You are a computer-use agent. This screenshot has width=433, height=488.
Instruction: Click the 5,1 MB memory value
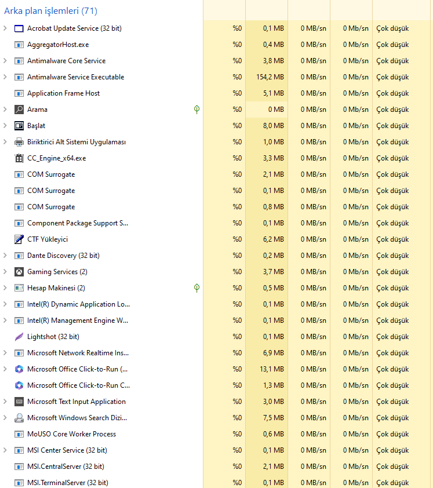(274, 93)
